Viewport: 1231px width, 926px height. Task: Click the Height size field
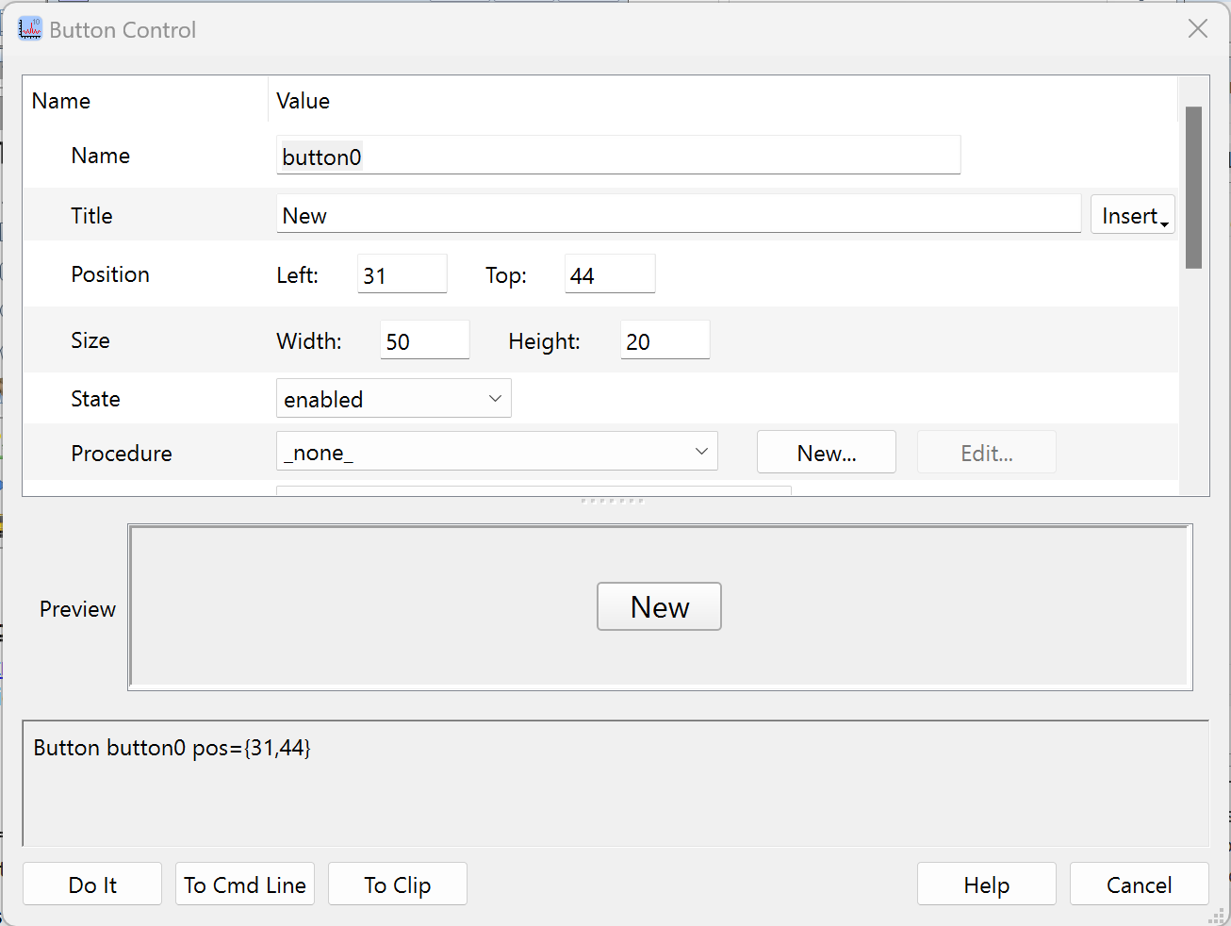665,340
